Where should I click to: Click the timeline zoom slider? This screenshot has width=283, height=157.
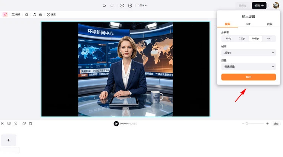247,123
